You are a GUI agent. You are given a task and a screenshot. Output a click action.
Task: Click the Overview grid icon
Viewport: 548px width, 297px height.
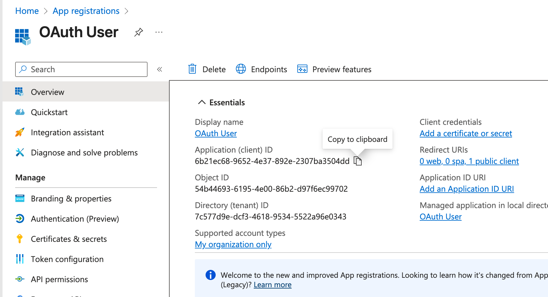[x=20, y=92]
